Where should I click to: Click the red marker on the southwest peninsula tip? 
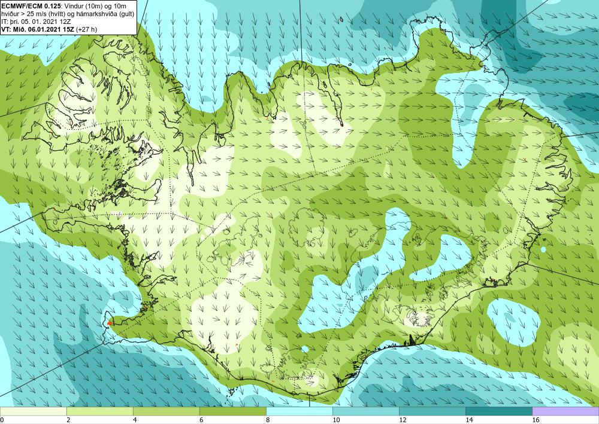(109, 322)
